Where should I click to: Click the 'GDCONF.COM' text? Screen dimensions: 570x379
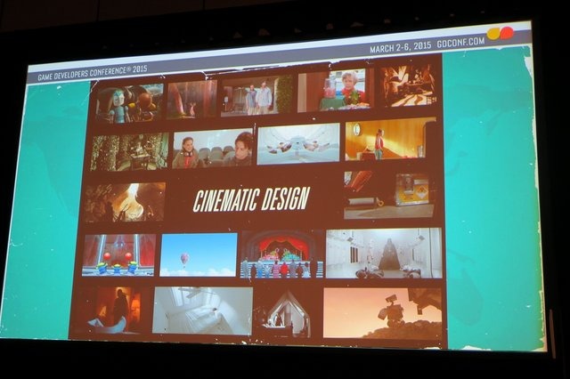coord(461,43)
